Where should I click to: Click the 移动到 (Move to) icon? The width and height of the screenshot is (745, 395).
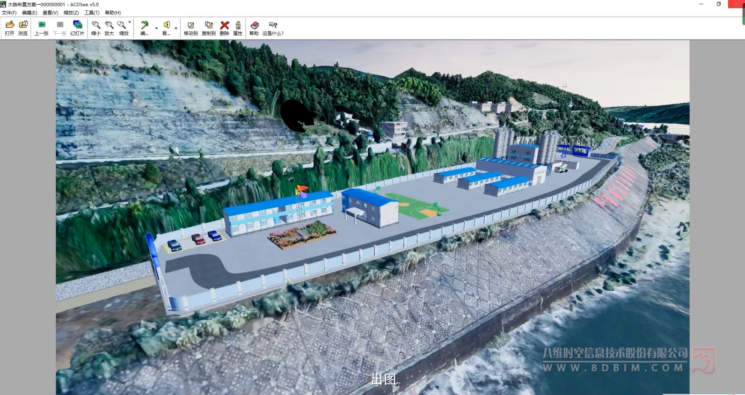[190, 28]
